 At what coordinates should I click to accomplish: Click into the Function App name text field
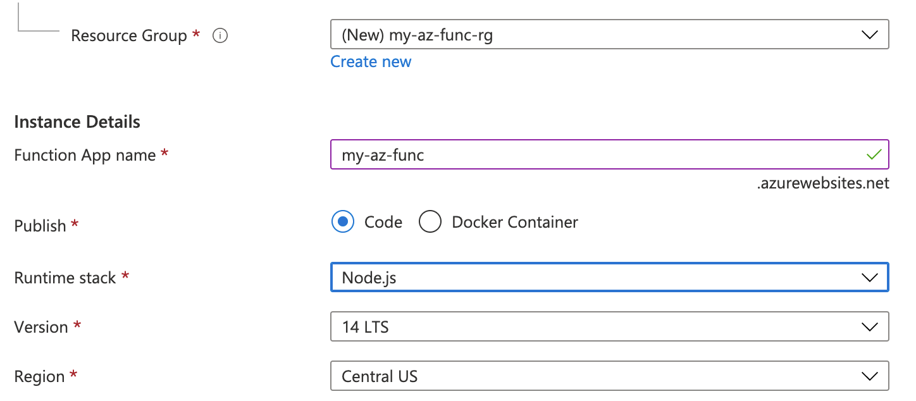coord(569,154)
